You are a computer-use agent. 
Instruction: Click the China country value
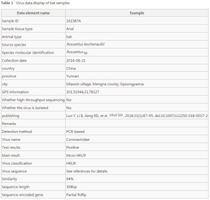coord(71,69)
